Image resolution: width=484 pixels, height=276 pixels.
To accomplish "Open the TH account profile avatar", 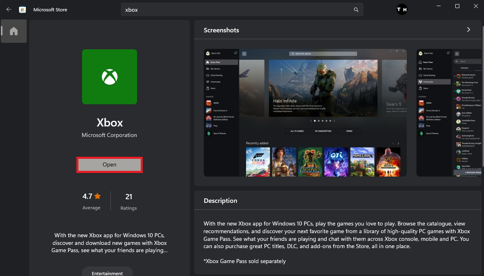I will tap(402, 9).
